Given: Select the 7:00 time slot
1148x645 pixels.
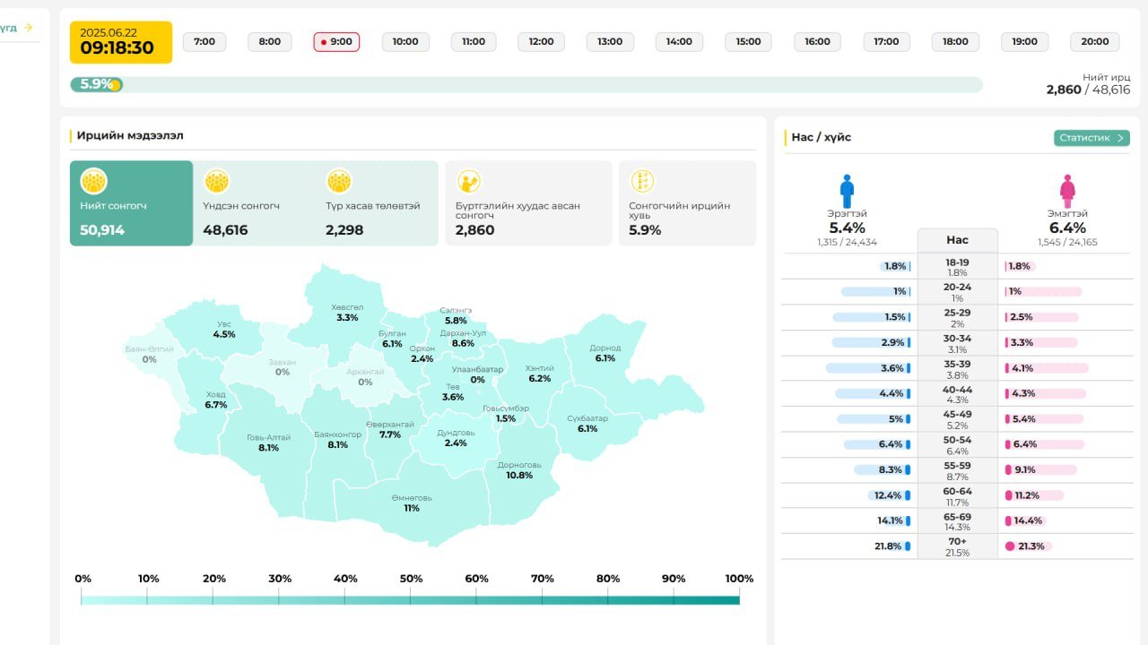Looking at the screenshot, I should pyautogui.click(x=204, y=42).
